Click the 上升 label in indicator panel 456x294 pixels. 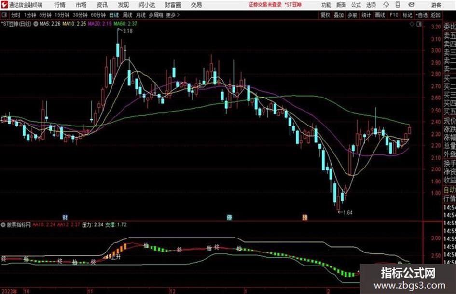[x=116, y=257]
